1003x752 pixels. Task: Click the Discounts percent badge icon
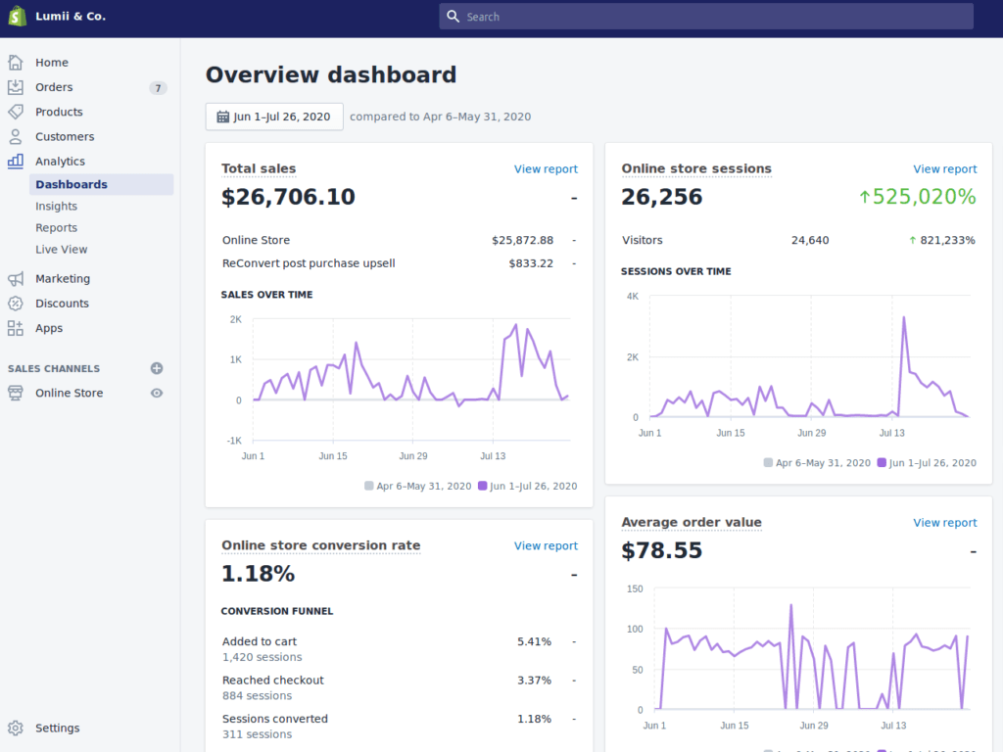click(16, 304)
